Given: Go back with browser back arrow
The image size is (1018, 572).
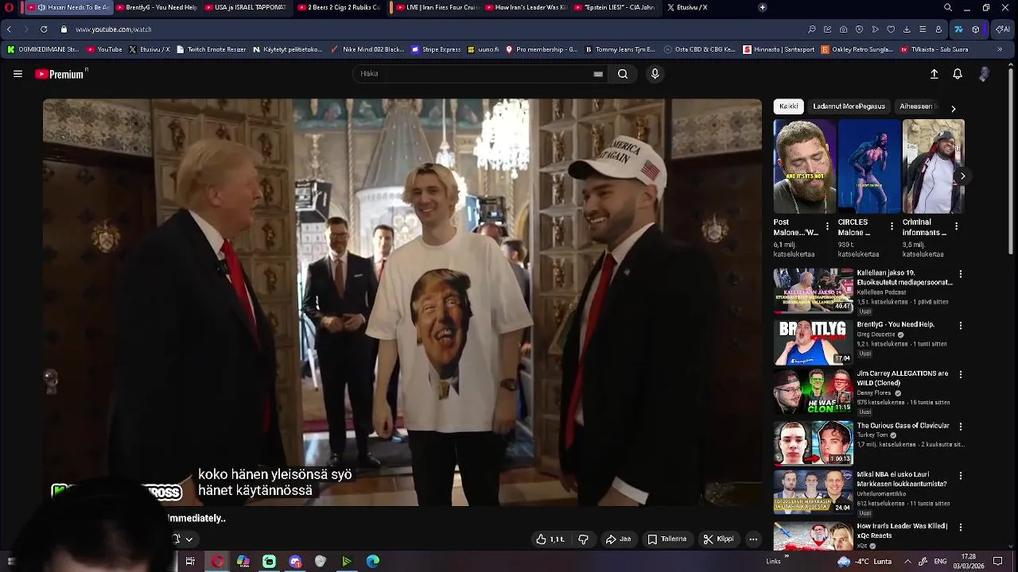Looking at the screenshot, I should coord(9,29).
